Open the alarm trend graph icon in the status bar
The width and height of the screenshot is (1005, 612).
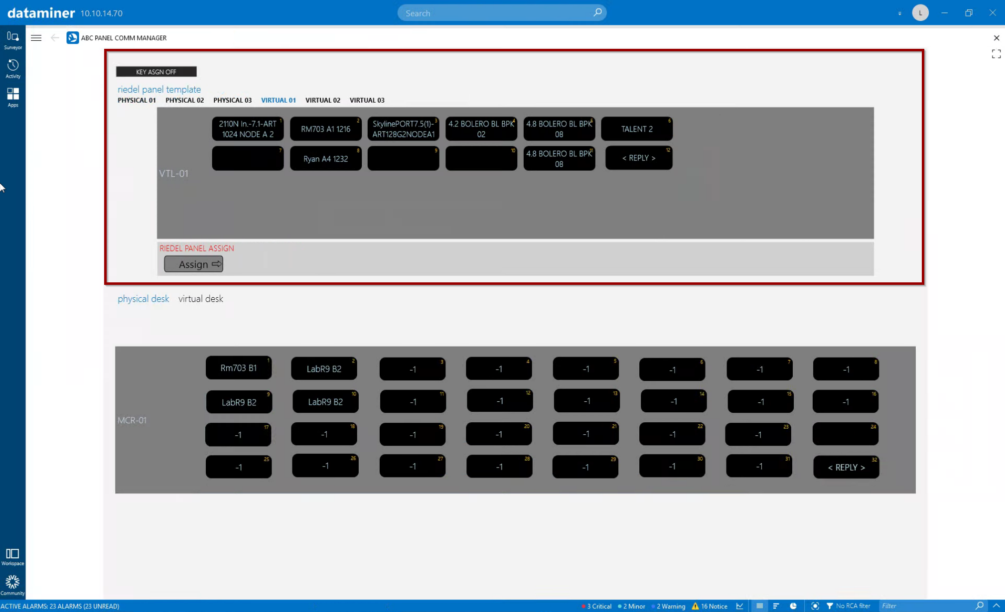pyautogui.click(x=740, y=606)
